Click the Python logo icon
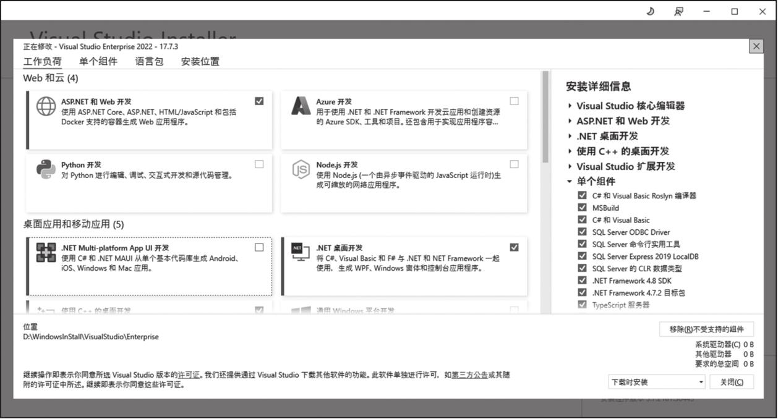The height and width of the screenshot is (419, 778). (x=46, y=169)
